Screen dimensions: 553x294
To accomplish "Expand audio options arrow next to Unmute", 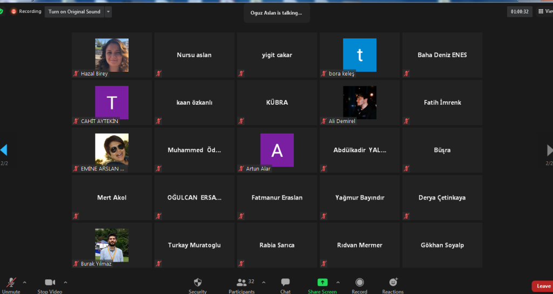I will pyautogui.click(x=24, y=282).
